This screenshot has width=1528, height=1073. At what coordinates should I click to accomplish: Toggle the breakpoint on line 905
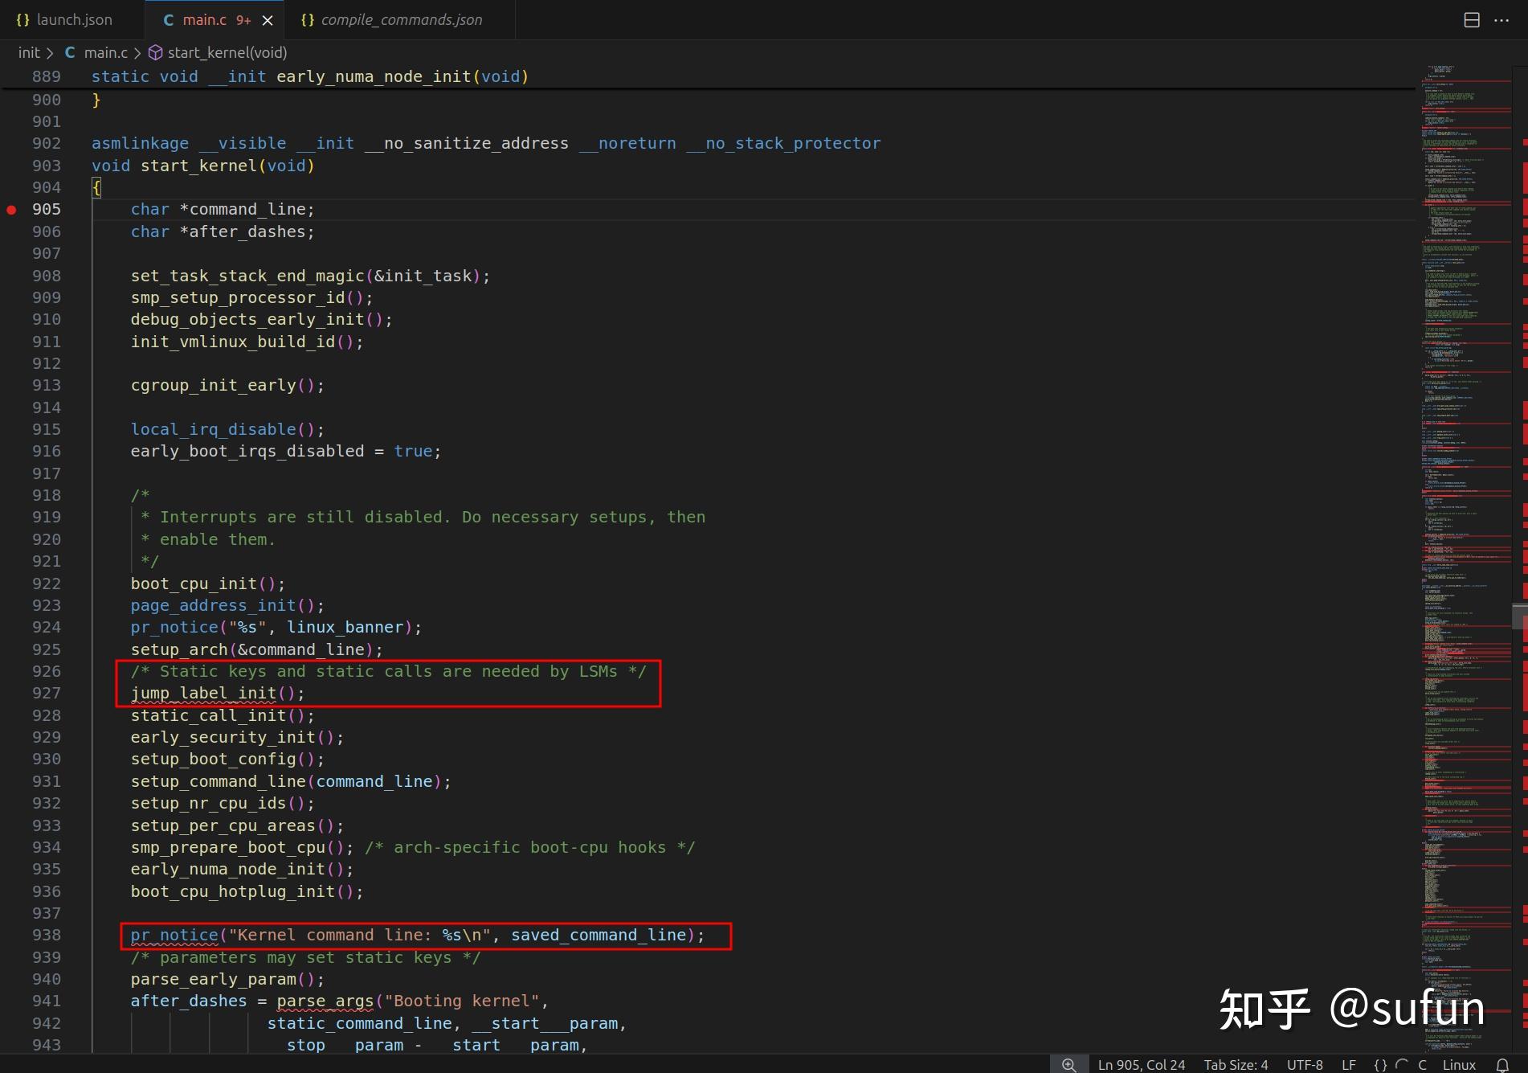[13, 209]
